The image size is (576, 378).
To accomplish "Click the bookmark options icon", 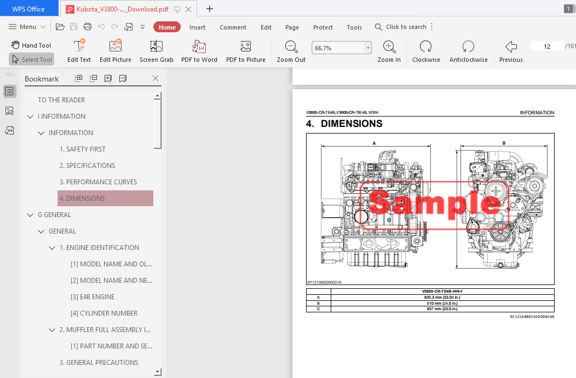I will click(x=123, y=78).
